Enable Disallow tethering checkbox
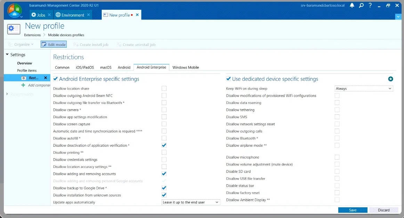The height and width of the screenshot is (218, 404). pos(337,110)
